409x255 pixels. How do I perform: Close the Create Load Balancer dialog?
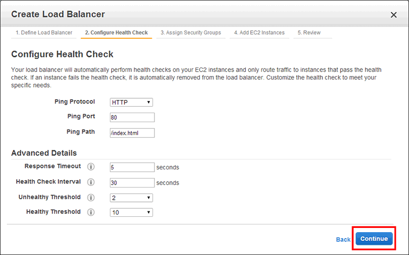point(394,15)
